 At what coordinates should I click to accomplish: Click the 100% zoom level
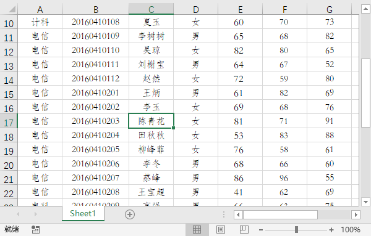tap(351, 230)
